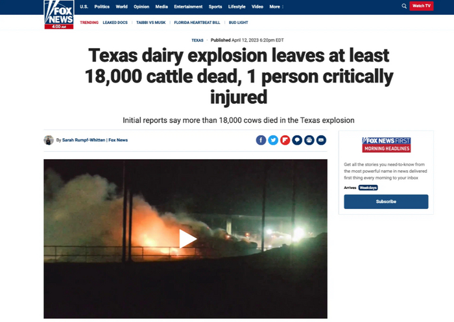Click the red Flipboard share icon

click(285, 140)
